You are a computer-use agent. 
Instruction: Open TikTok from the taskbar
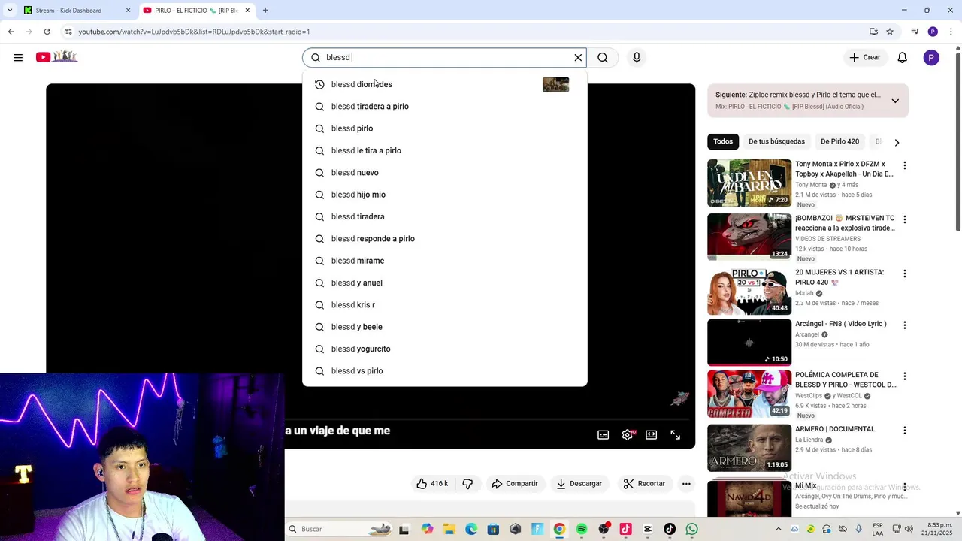[670, 529]
